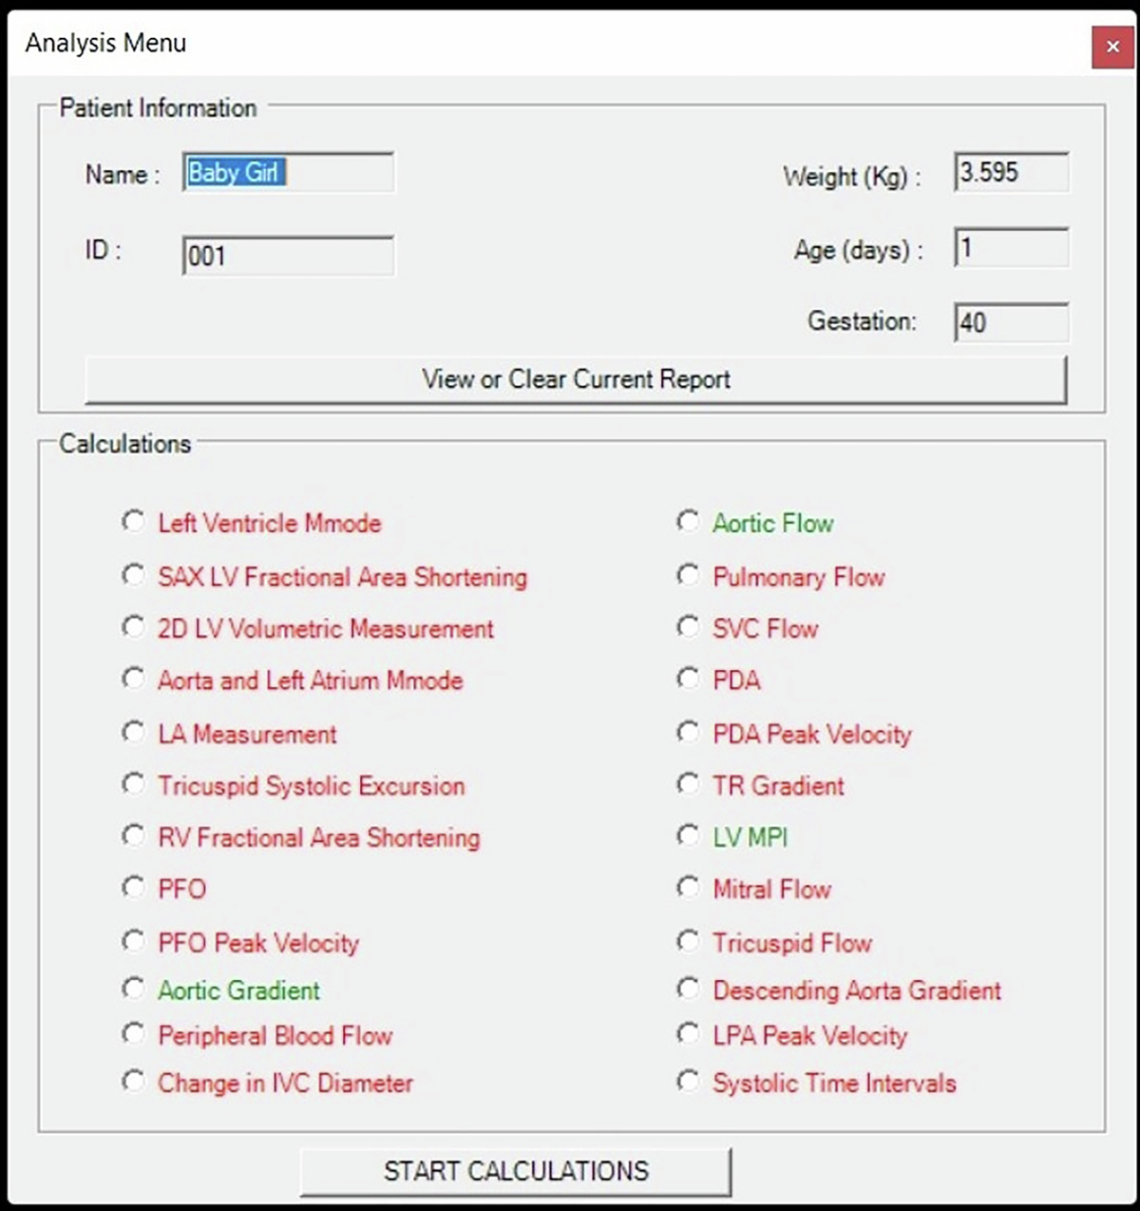Pick the Systolic Time Intervals option
Screen dimensions: 1140x1211
(x=688, y=1082)
